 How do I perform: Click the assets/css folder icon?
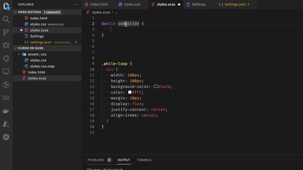[x=24, y=54]
